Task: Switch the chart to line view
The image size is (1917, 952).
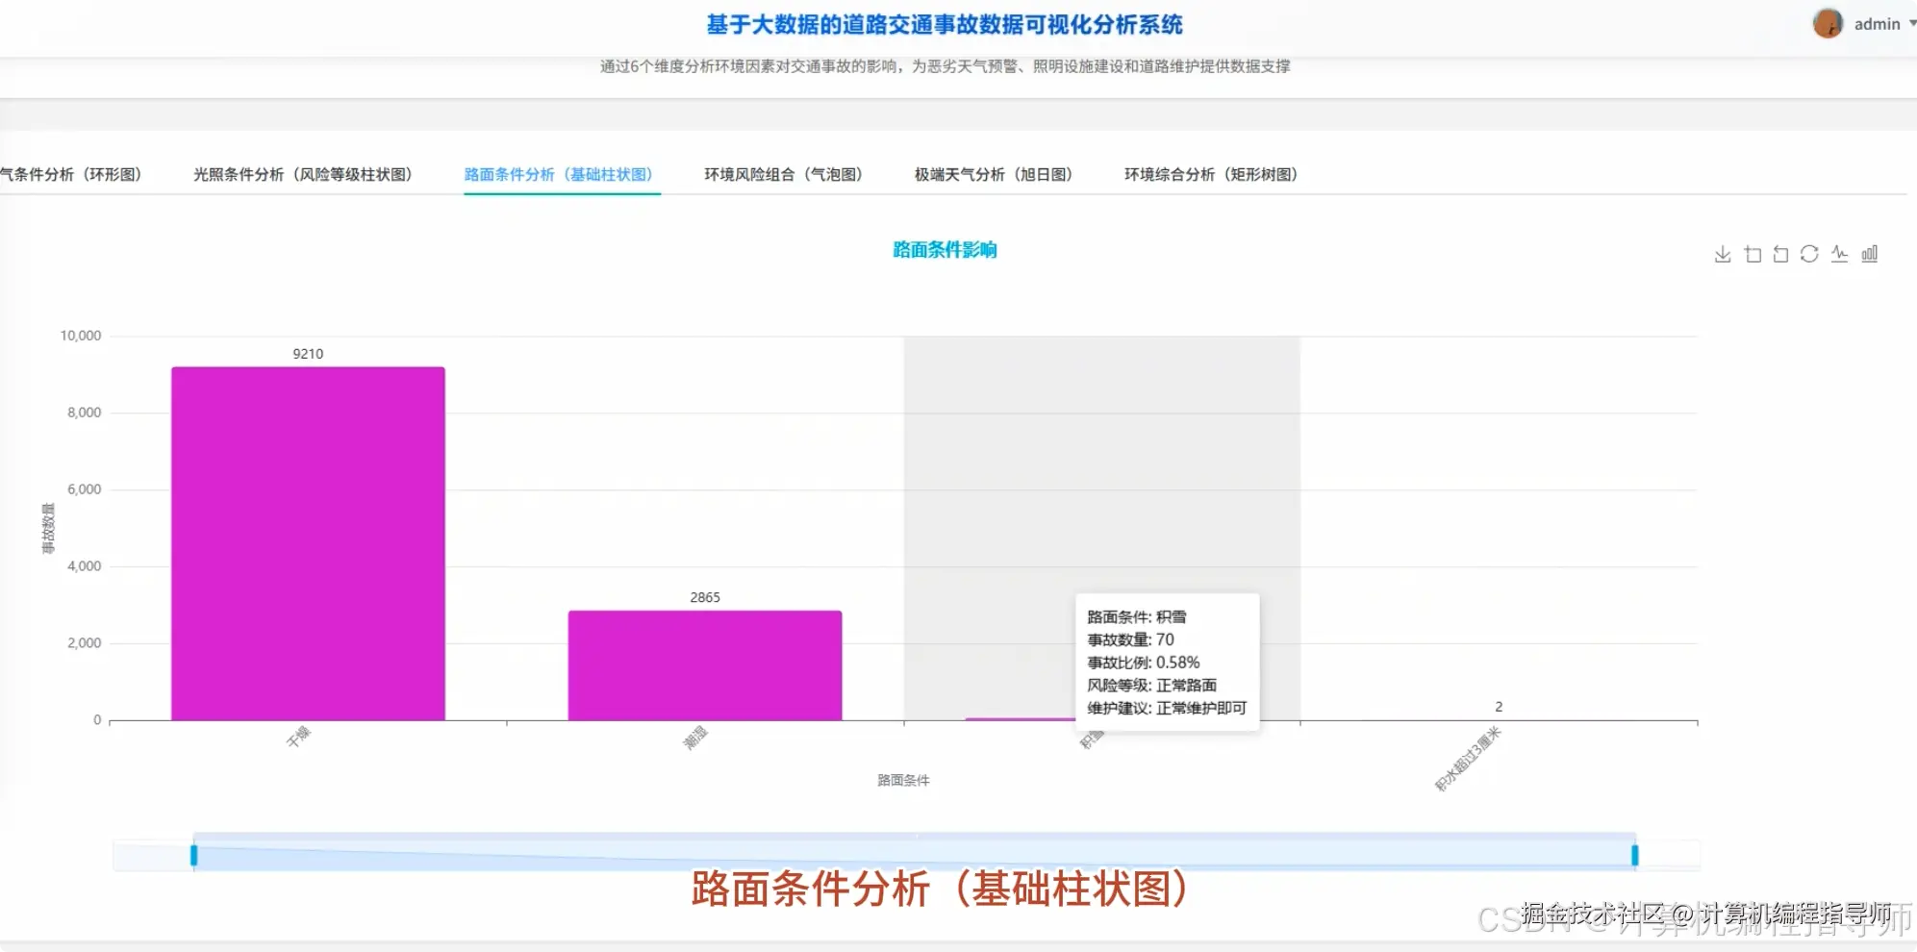Action: pos(1839,253)
